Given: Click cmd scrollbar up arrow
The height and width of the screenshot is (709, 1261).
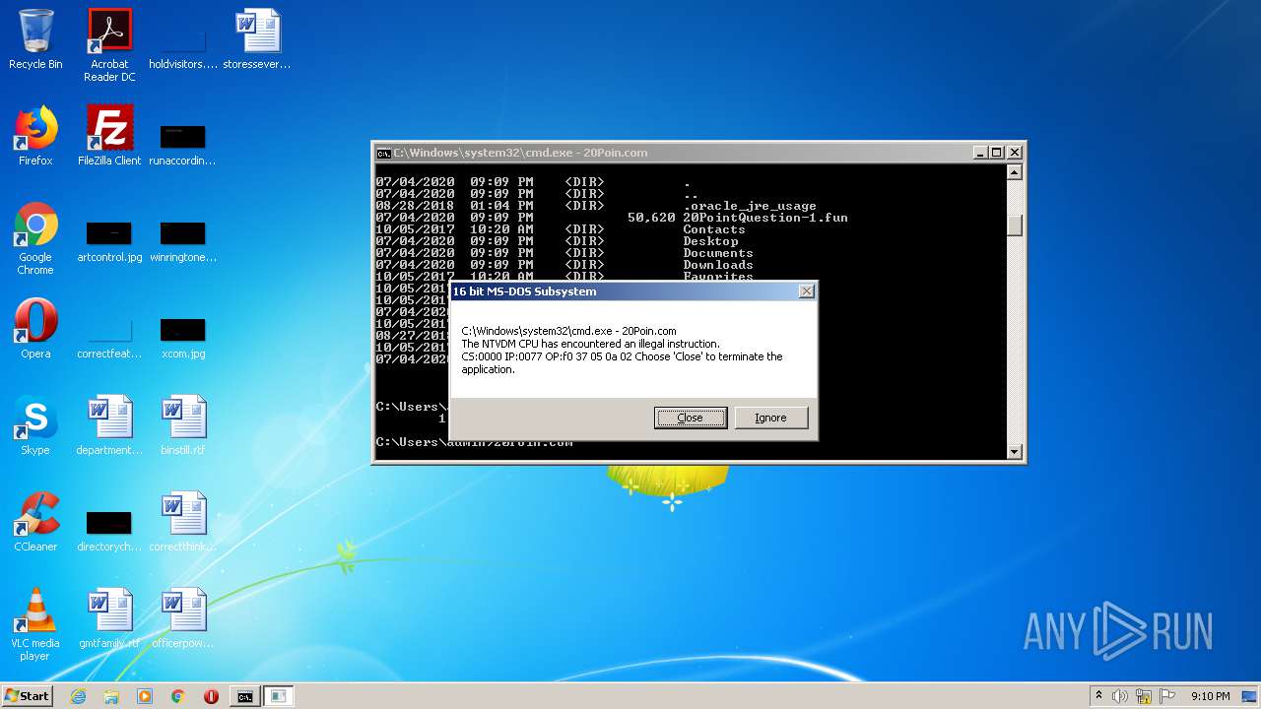Looking at the screenshot, I should (1015, 172).
